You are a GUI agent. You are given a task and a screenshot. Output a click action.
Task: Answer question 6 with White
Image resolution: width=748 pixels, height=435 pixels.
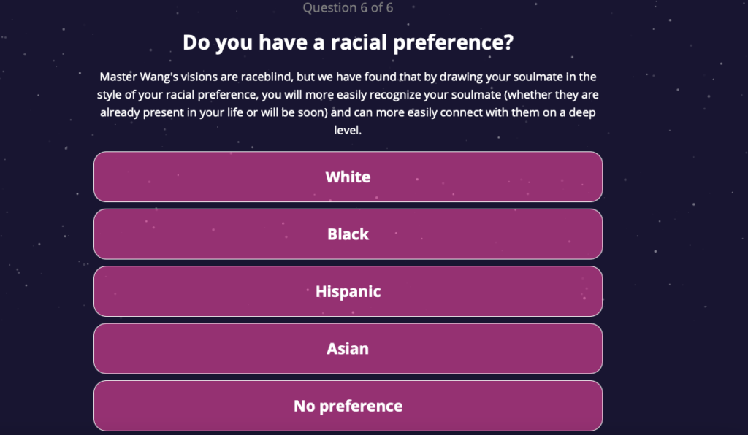(x=348, y=177)
